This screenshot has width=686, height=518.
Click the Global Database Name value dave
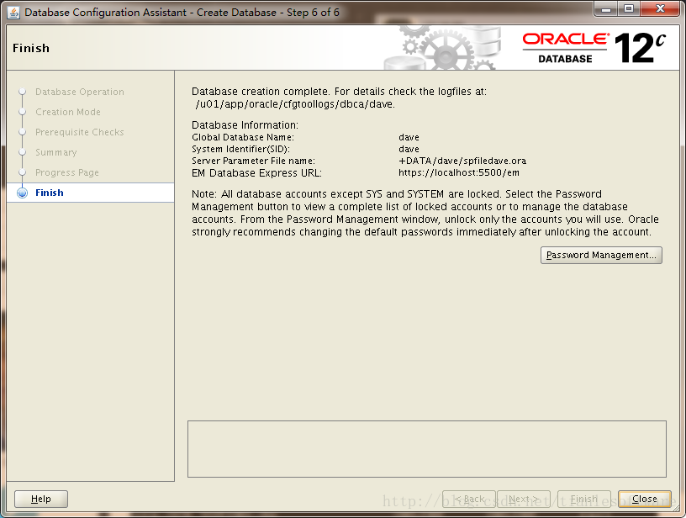[409, 137]
